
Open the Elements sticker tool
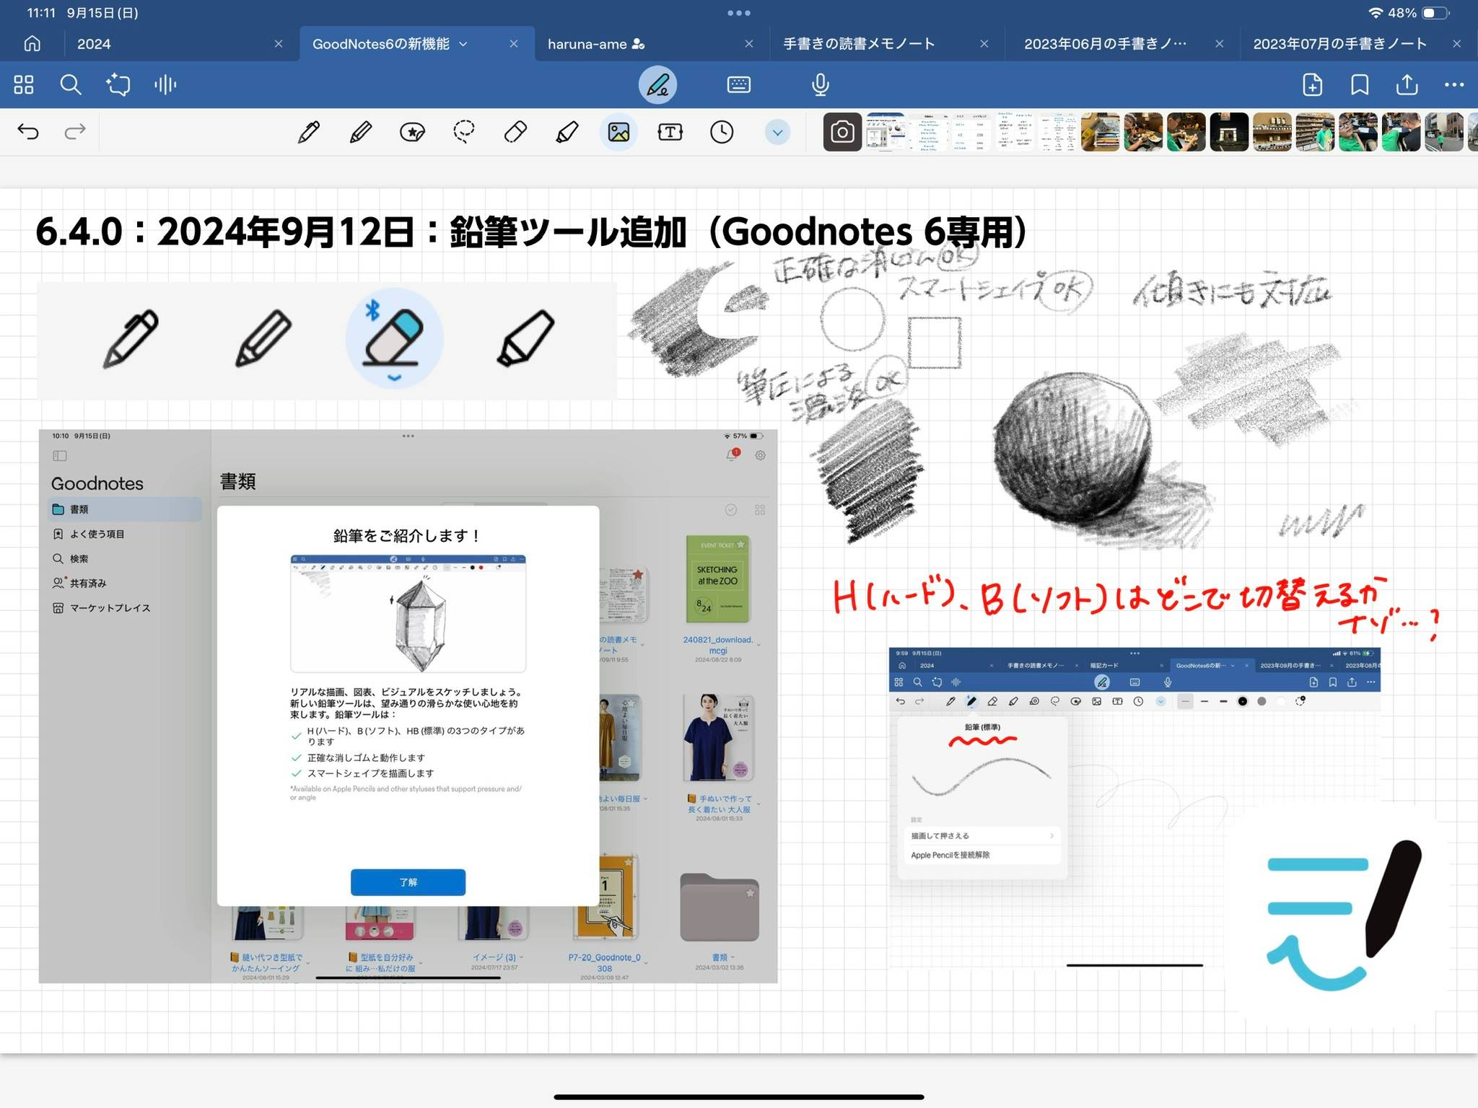(x=412, y=132)
